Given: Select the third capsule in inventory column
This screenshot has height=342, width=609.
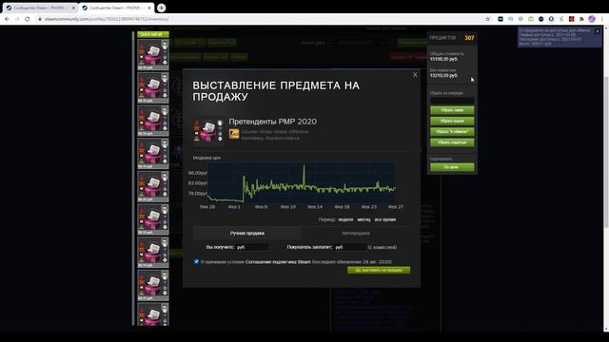Looking at the screenshot, I should (x=153, y=121).
